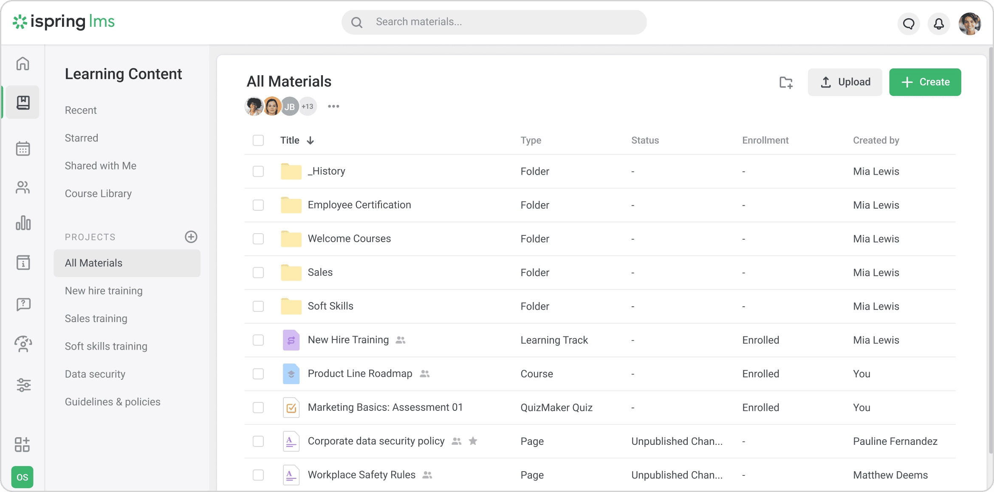994x492 pixels.
Task: Tick the select-all checkbox in header
Action: click(258, 140)
